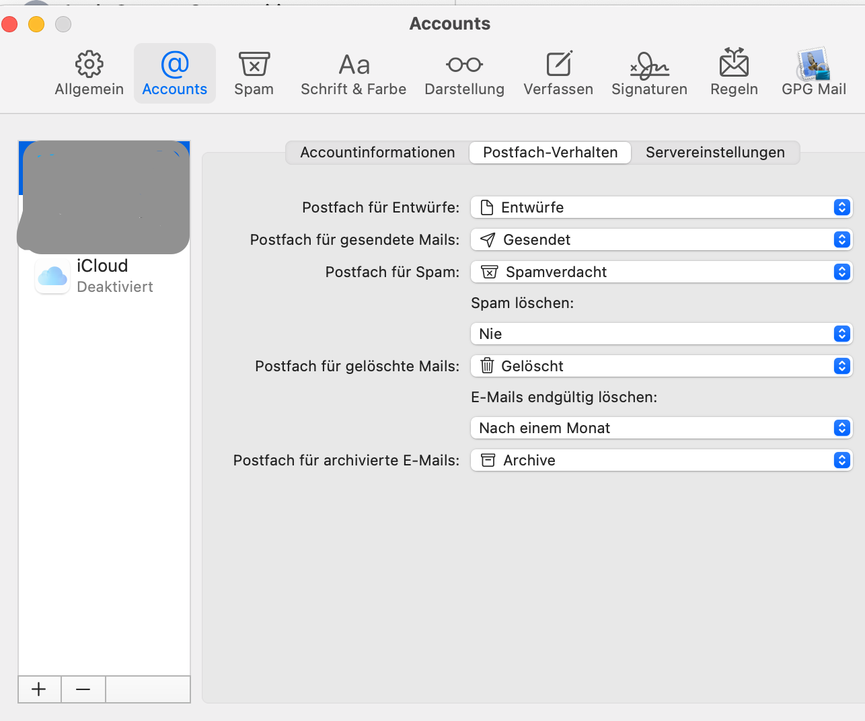Click the 'Deaktiviert' status text under iCloud
The width and height of the screenshot is (865, 721).
(115, 287)
